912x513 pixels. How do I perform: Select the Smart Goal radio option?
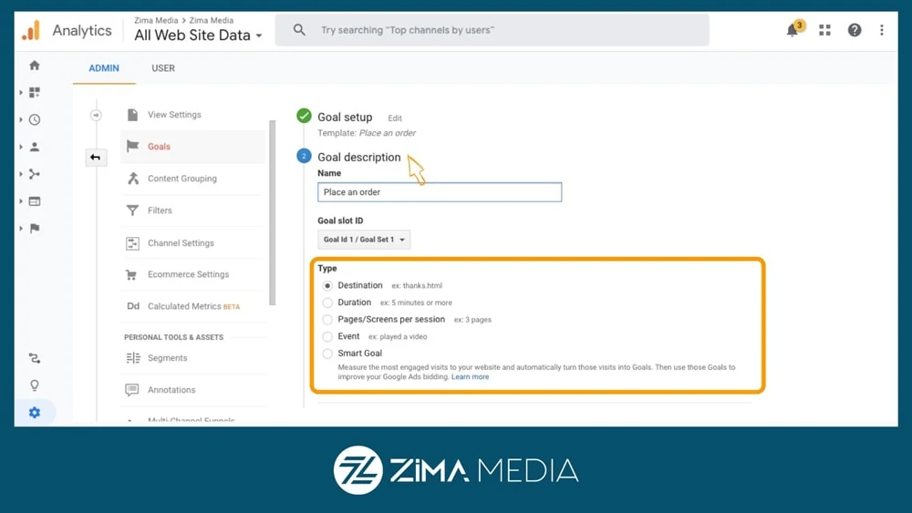pyautogui.click(x=327, y=354)
